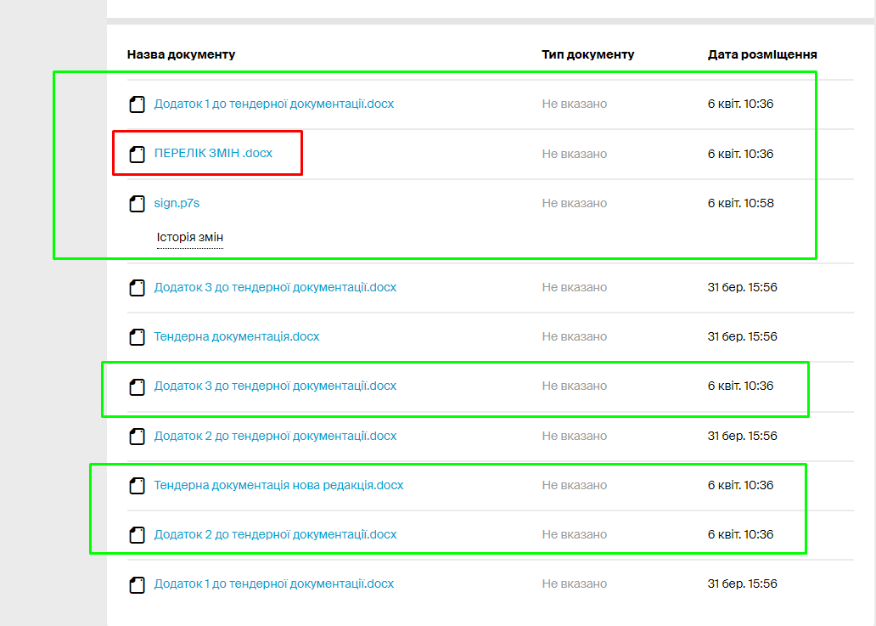Open Додаток 2 link posted 6 квіт. 10:36
876x626 pixels.
tap(275, 534)
